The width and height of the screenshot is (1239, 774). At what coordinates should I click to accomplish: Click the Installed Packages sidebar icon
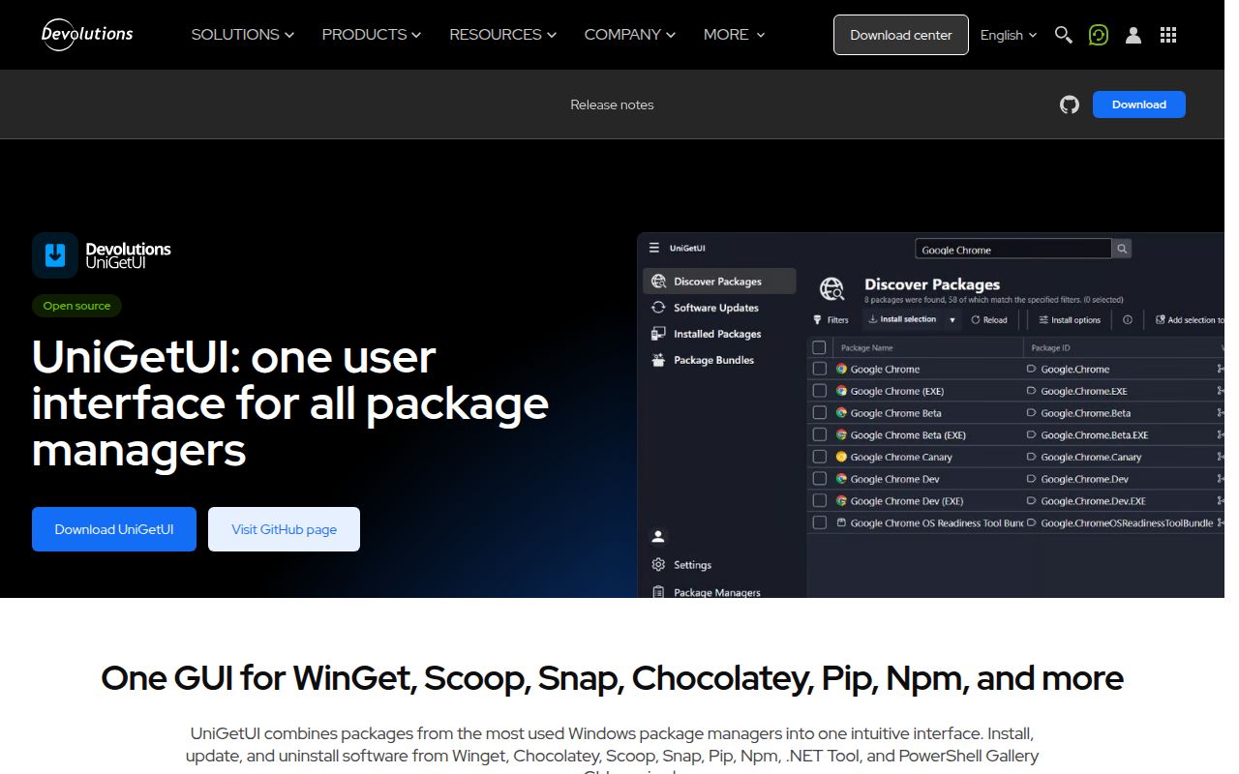coord(659,334)
